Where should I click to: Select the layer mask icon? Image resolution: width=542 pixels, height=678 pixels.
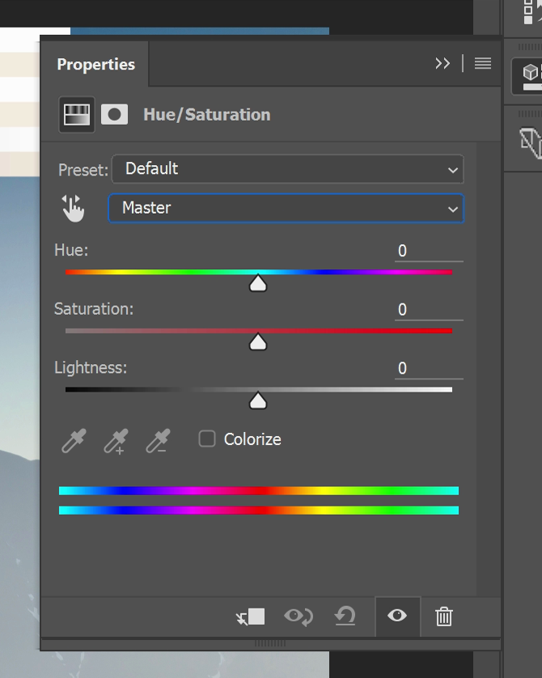[x=115, y=115]
